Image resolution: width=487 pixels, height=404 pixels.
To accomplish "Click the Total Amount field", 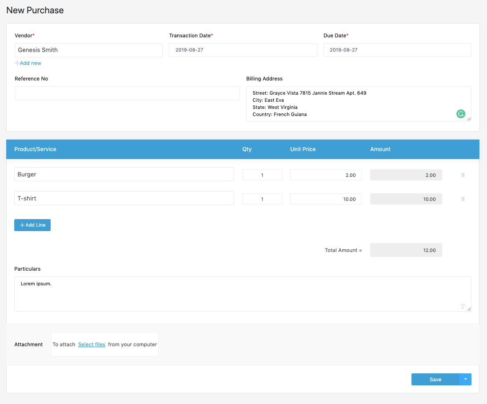I will pos(406,250).
